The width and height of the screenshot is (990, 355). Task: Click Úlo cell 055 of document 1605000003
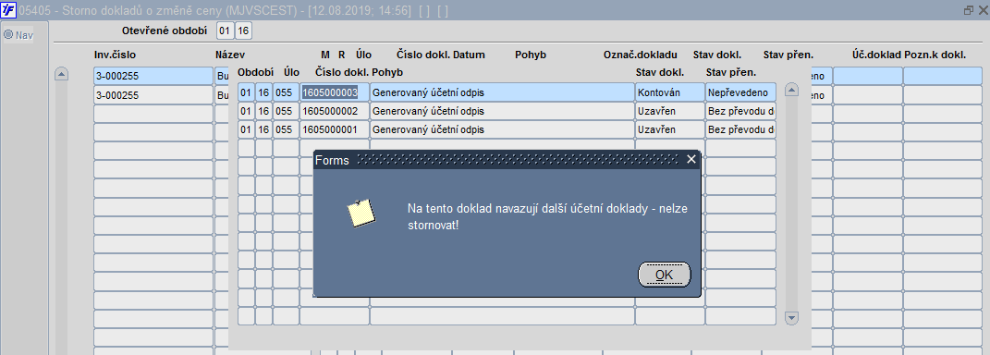286,92
